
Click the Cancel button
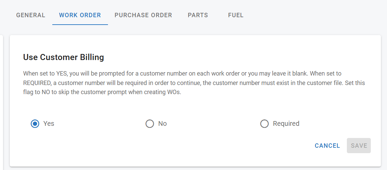click(327, 146)
